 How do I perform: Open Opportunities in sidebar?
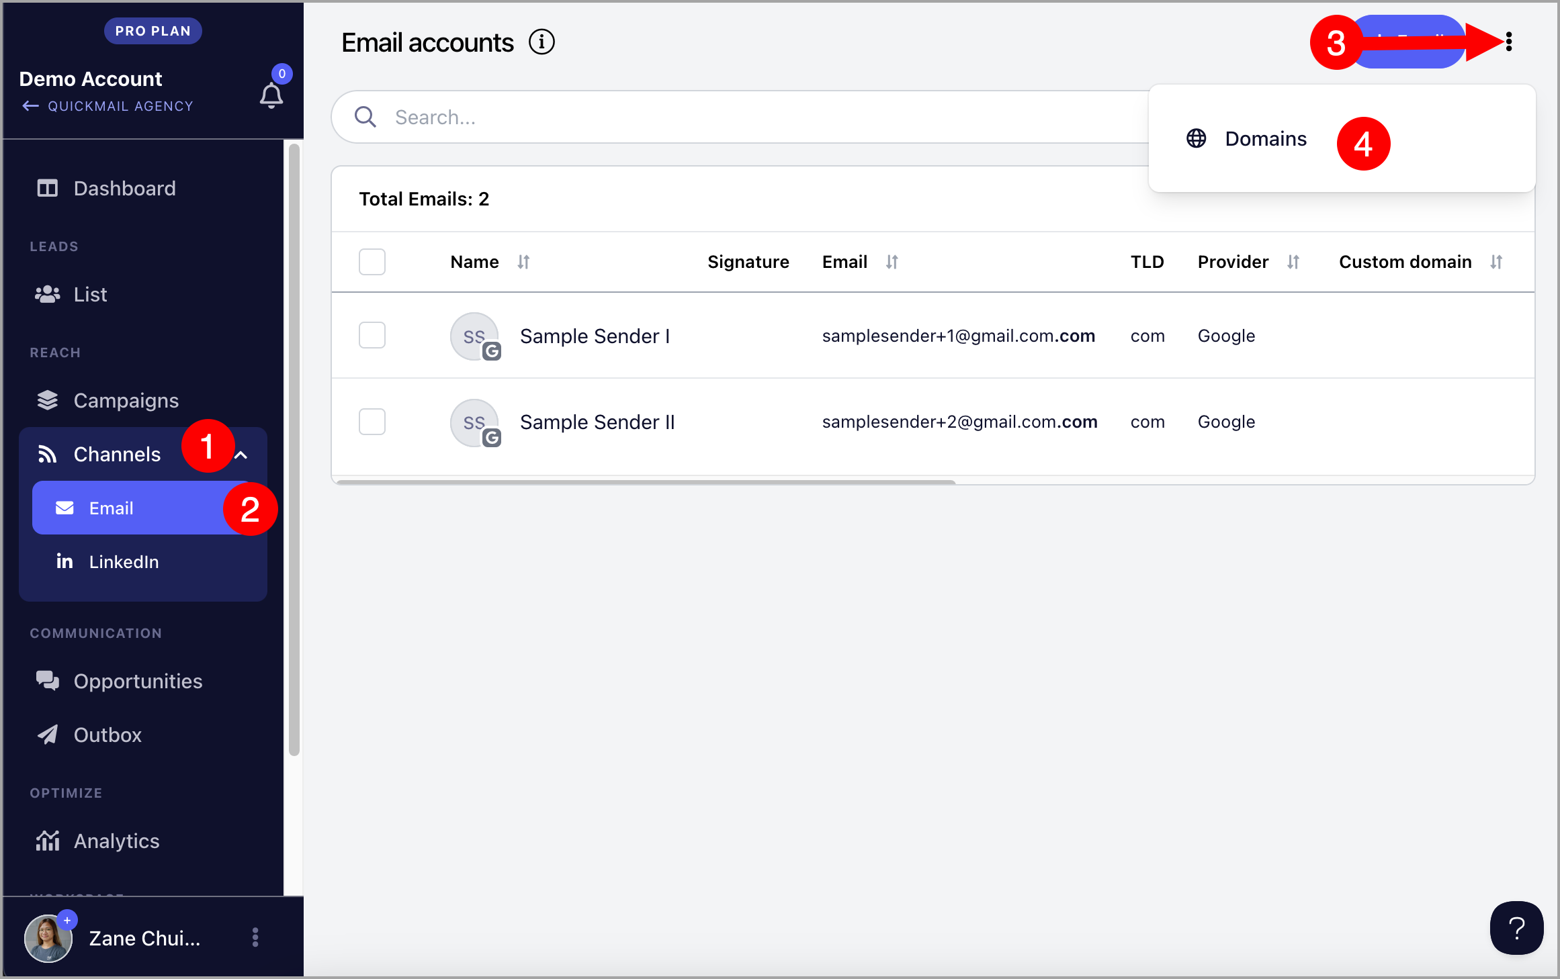point(138,681)
